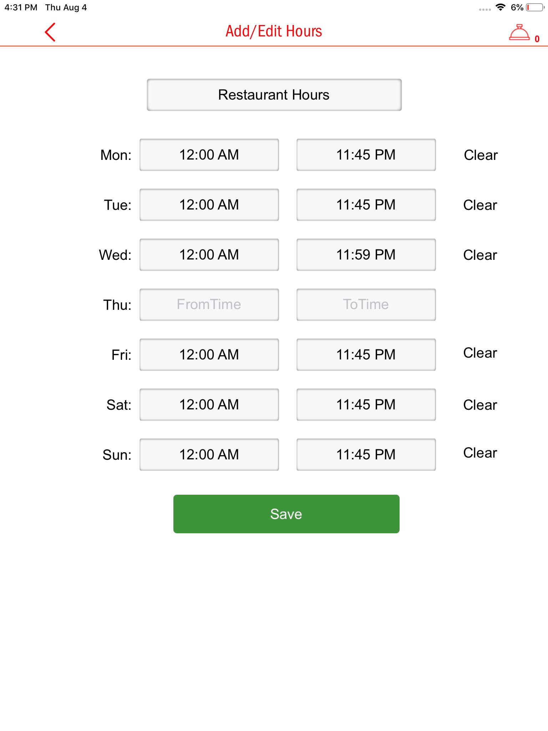This screenshot has height=731, width=548.
Task: Clear Wednesday's hours
Action: [480, 255]
